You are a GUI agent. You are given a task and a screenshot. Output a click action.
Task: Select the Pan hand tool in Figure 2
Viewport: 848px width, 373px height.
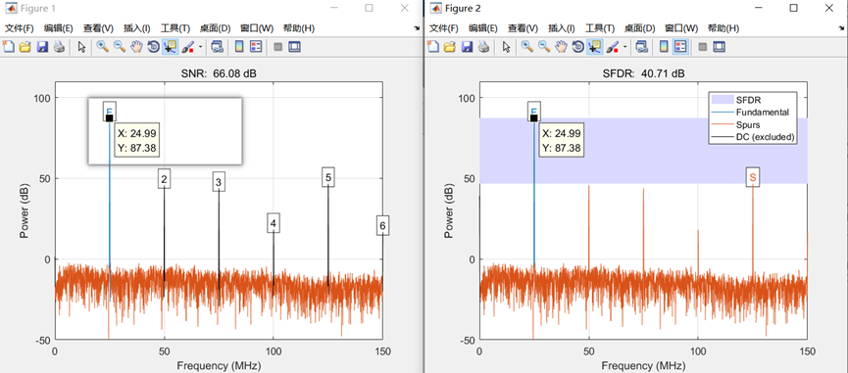561,47
